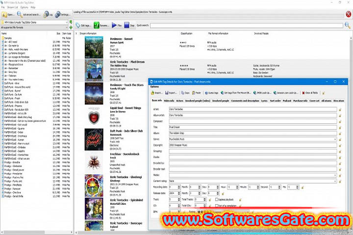Toggle the Part of a compilation checkbox
This screenshot has height=235, width=353.
(x=217, y=206)
